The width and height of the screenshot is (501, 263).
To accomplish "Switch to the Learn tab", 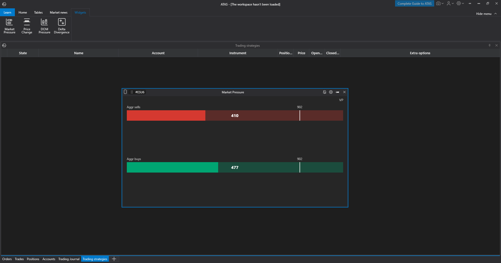I will [7, 12].
